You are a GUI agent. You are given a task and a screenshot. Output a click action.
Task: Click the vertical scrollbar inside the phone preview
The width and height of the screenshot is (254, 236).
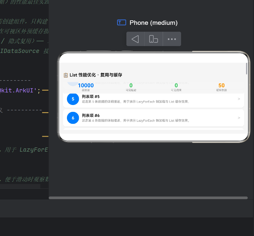[247, 68]
